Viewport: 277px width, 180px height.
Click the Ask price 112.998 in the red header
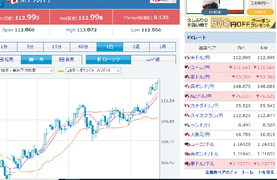pos(90,17)
